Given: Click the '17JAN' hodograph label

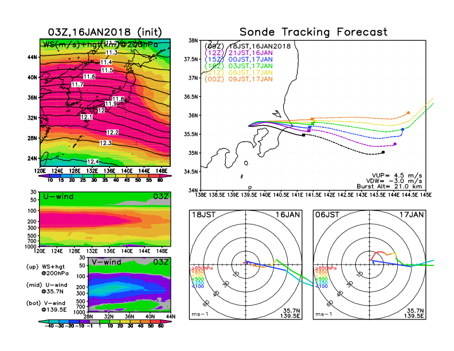Looking at the screenshot, I should pyautogui.click(x=412, y=215).
